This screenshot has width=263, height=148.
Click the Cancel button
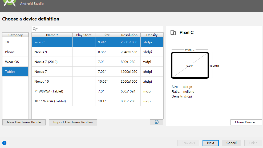(232, 143)
